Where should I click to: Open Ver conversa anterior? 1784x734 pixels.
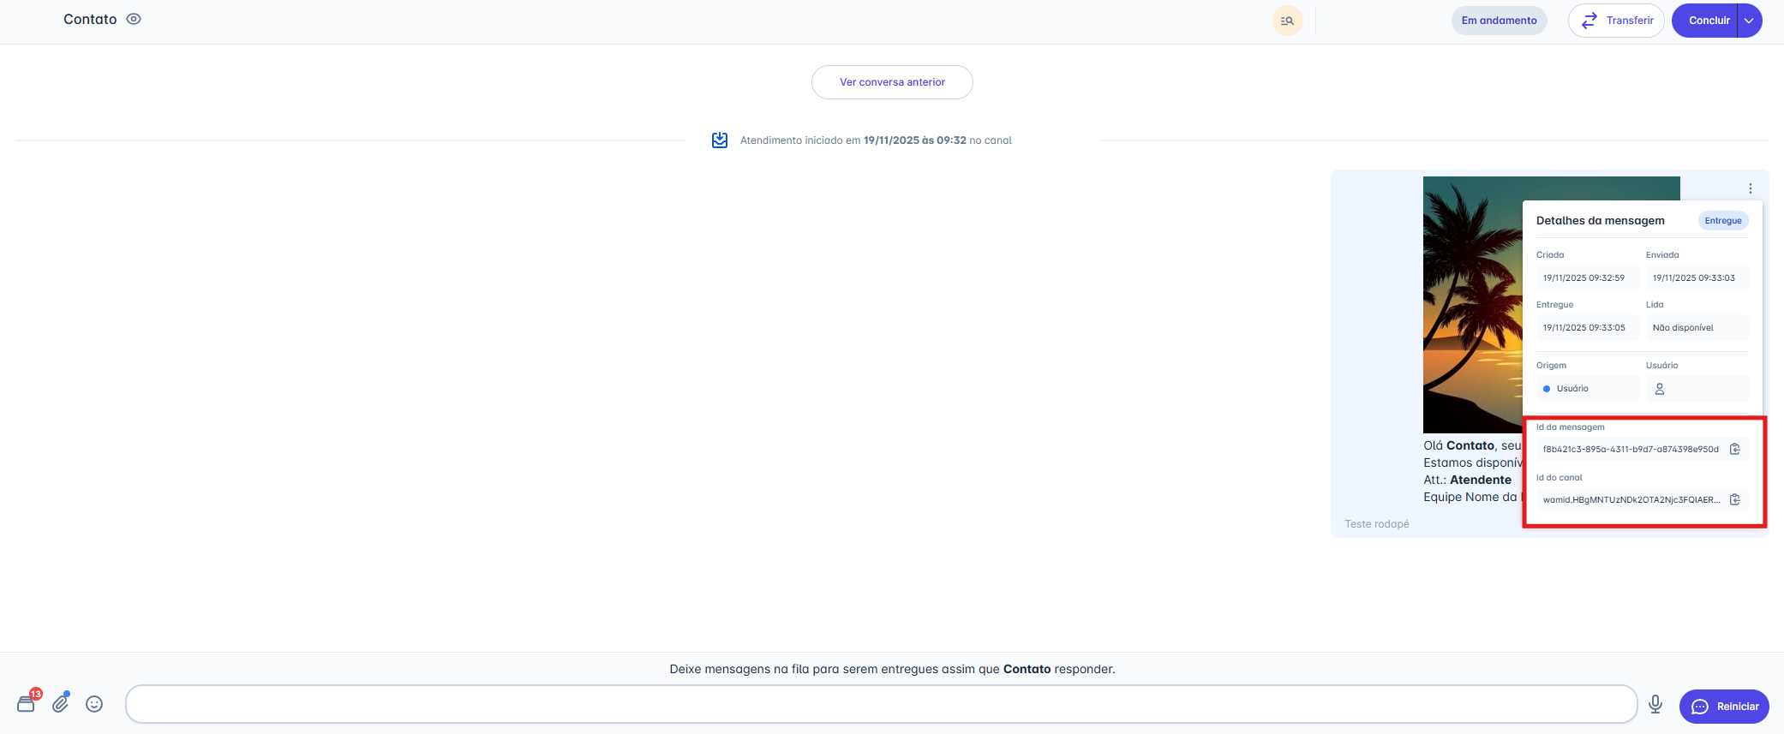[892, 82]
